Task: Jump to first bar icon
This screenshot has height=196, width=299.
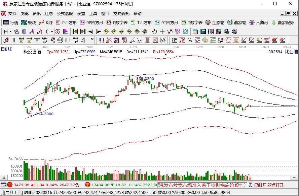Action: tap(75, 31)
